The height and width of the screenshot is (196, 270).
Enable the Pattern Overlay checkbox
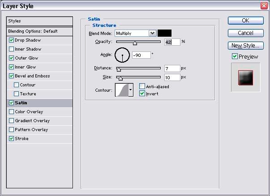click(x=11, y=130)
